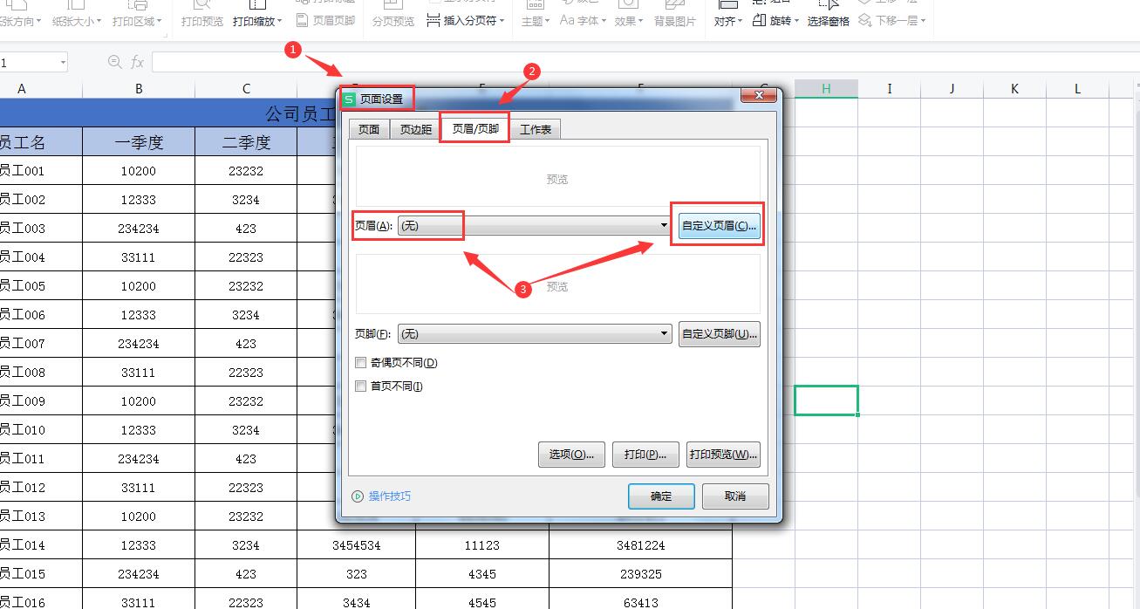Switch to the 页边距 tab

pos(416,129)
